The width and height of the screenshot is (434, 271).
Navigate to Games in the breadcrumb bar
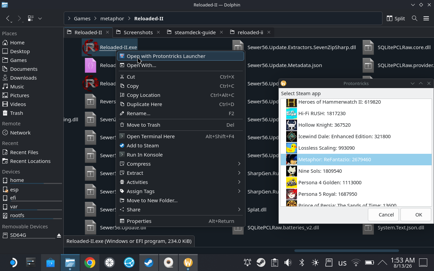click(x=82, y=18)
